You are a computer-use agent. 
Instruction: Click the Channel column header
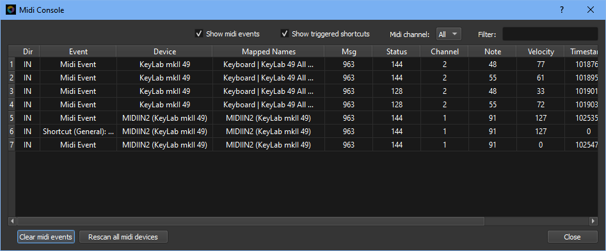[445, 51]
